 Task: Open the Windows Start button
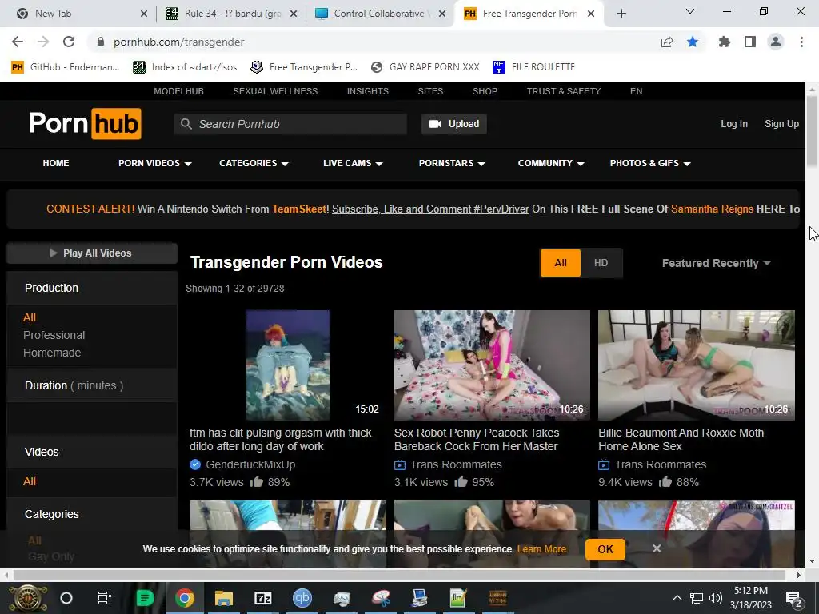click(x=28, y=598)
